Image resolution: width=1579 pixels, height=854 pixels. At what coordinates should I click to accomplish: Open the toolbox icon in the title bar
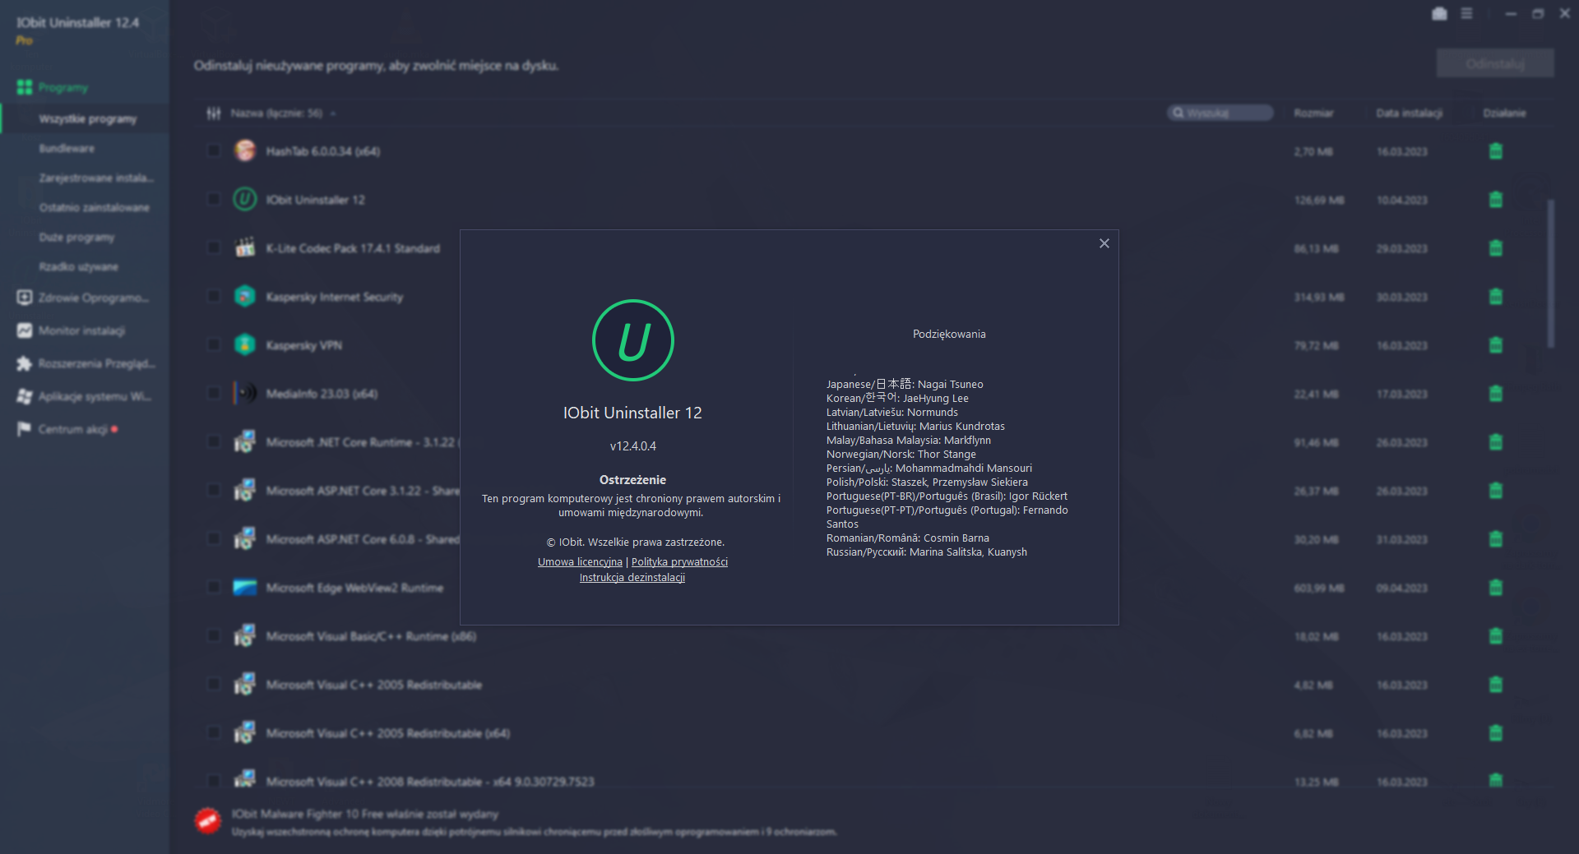pos(1439,14)
